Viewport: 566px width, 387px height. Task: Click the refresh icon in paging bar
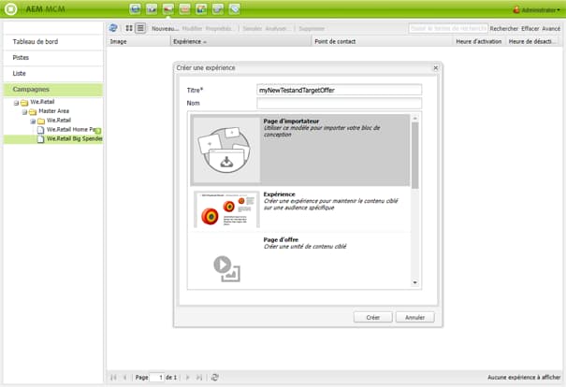215,378
